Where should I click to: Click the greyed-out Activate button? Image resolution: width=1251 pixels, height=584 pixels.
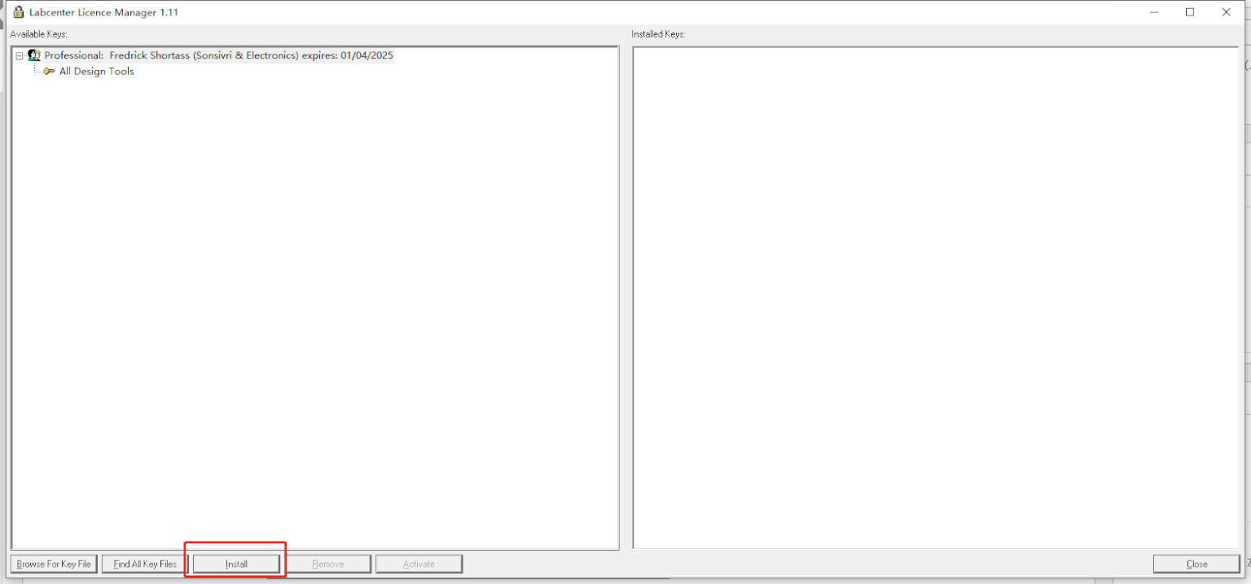pos(419,564)
